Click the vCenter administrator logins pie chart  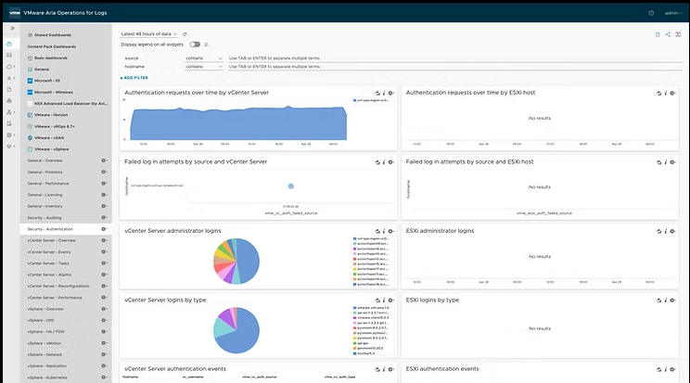pos(236,262)
